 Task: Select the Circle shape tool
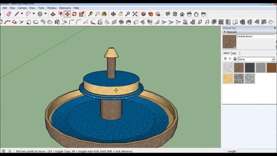[40, 14]
